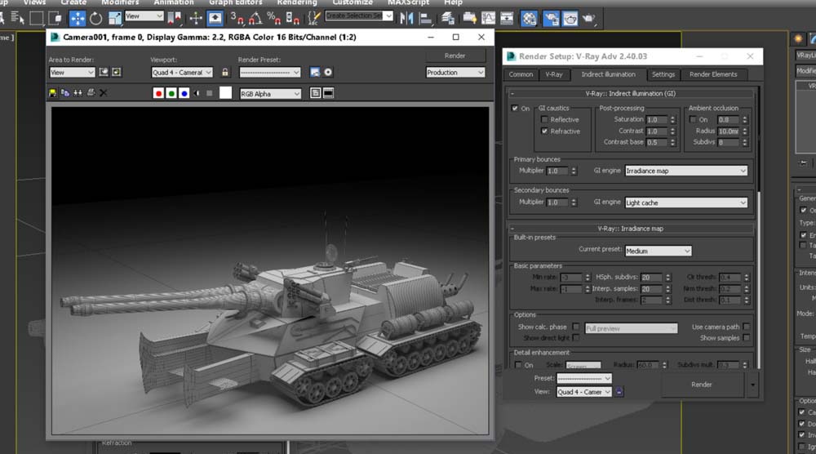
Task: Select the Rotate tool in main toolbar
Action: point(95,19)
